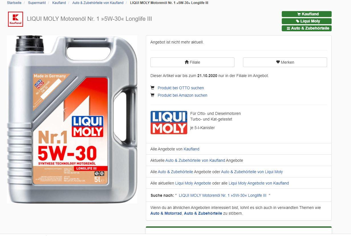
Task: Click cart icon beside OTTO search
Action: coord(152,88)
